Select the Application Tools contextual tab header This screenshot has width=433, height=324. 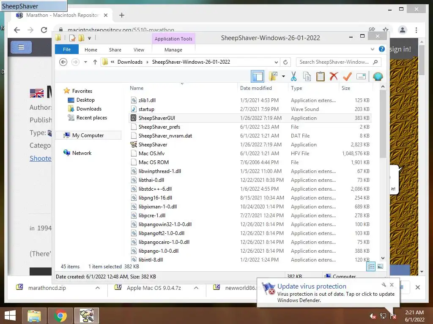point(173,39)
